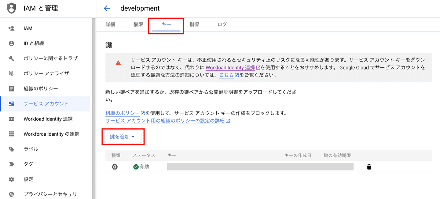Click the Workforce Identity list icon
440x199 pixels.
coord(11,134)
